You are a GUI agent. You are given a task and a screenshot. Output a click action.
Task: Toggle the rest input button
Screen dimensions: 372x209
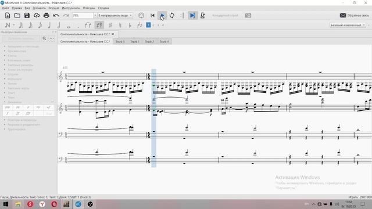99,25
